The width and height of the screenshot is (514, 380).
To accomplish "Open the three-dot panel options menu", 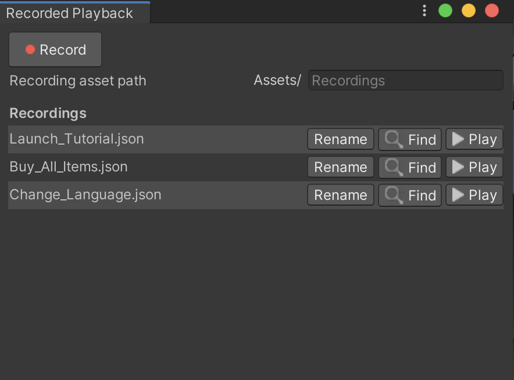I will pyautogui.click(x=424, y=11).
